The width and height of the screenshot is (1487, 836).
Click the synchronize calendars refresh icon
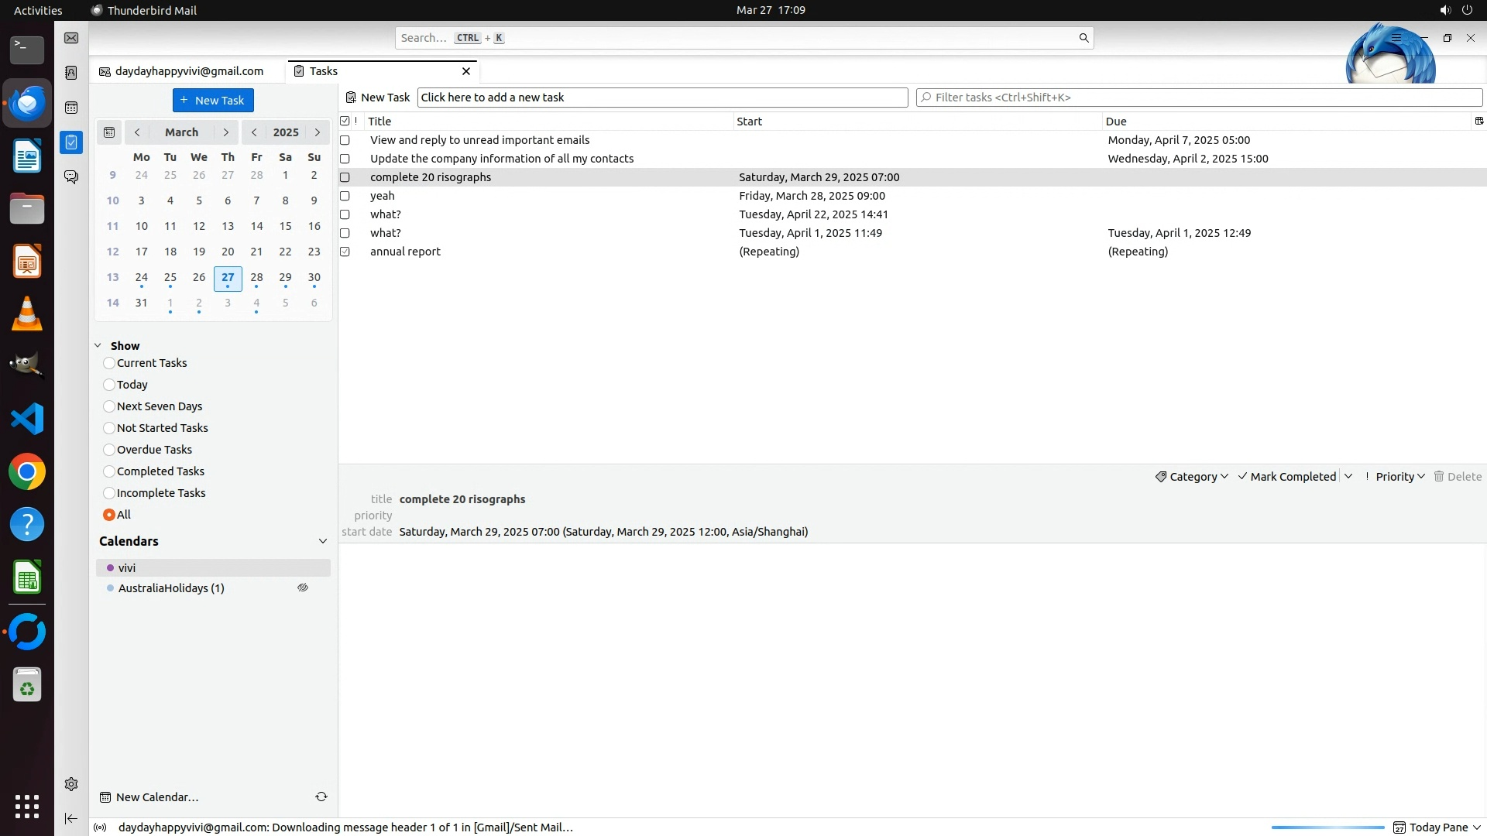[x=321, y=797]
